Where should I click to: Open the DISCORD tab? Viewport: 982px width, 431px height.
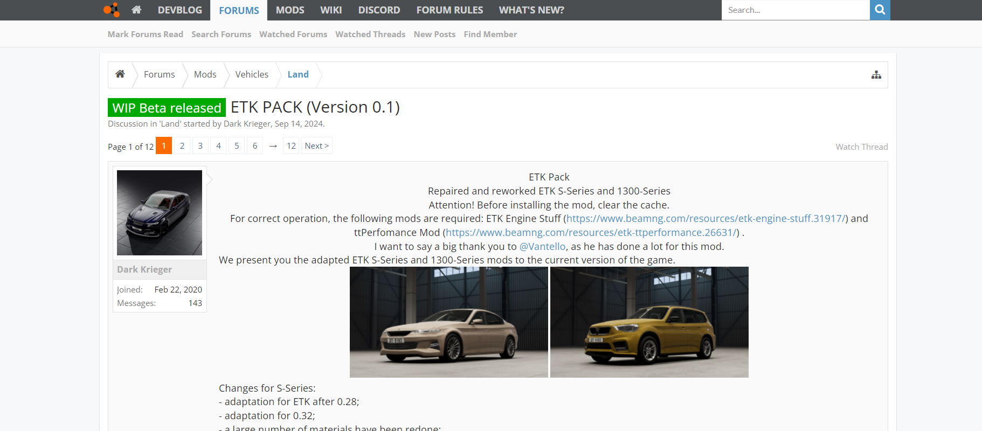tap(379, 10)
